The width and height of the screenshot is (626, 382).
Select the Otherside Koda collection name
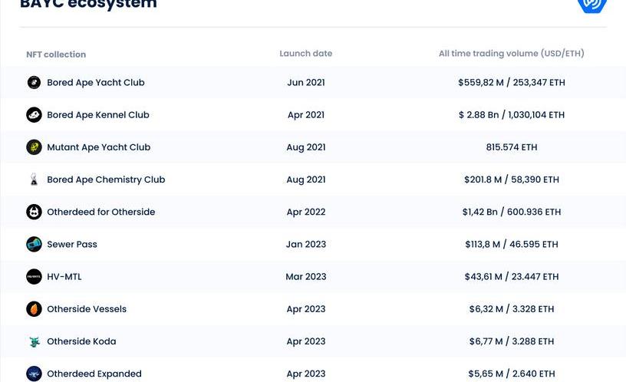81,341
